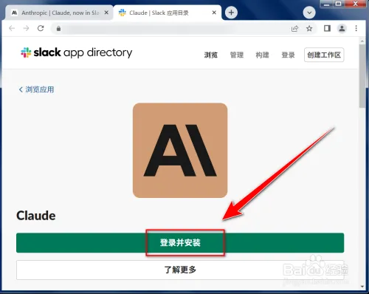369x294 pixels.
Task: Go back with the browser back arrow
Action: [x=12, y=28]
